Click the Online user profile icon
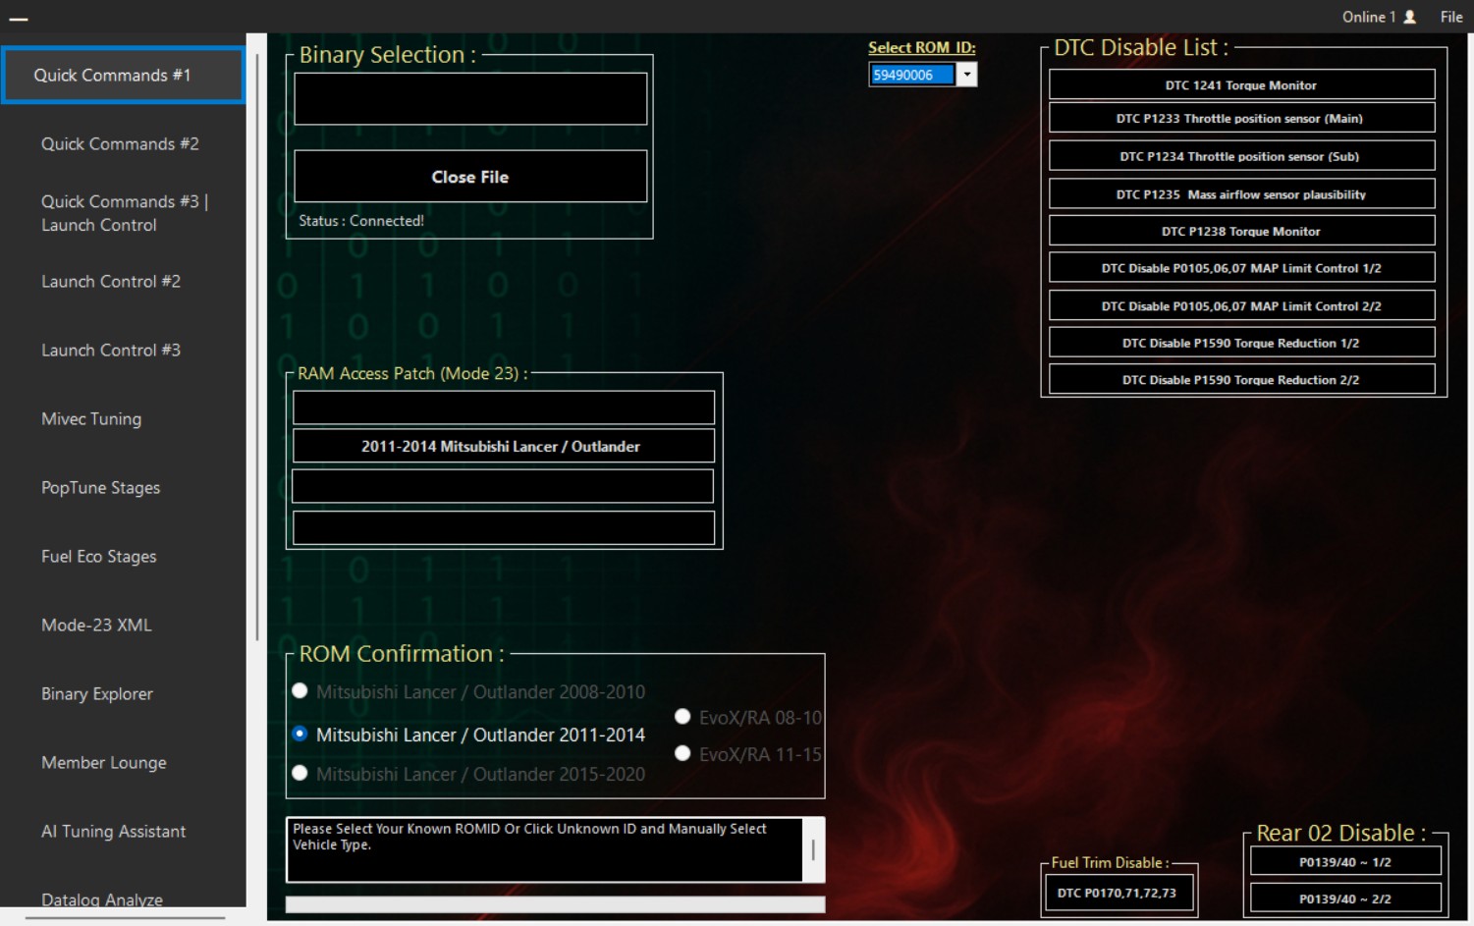Screen dimensions: 1474x926 1410,17
